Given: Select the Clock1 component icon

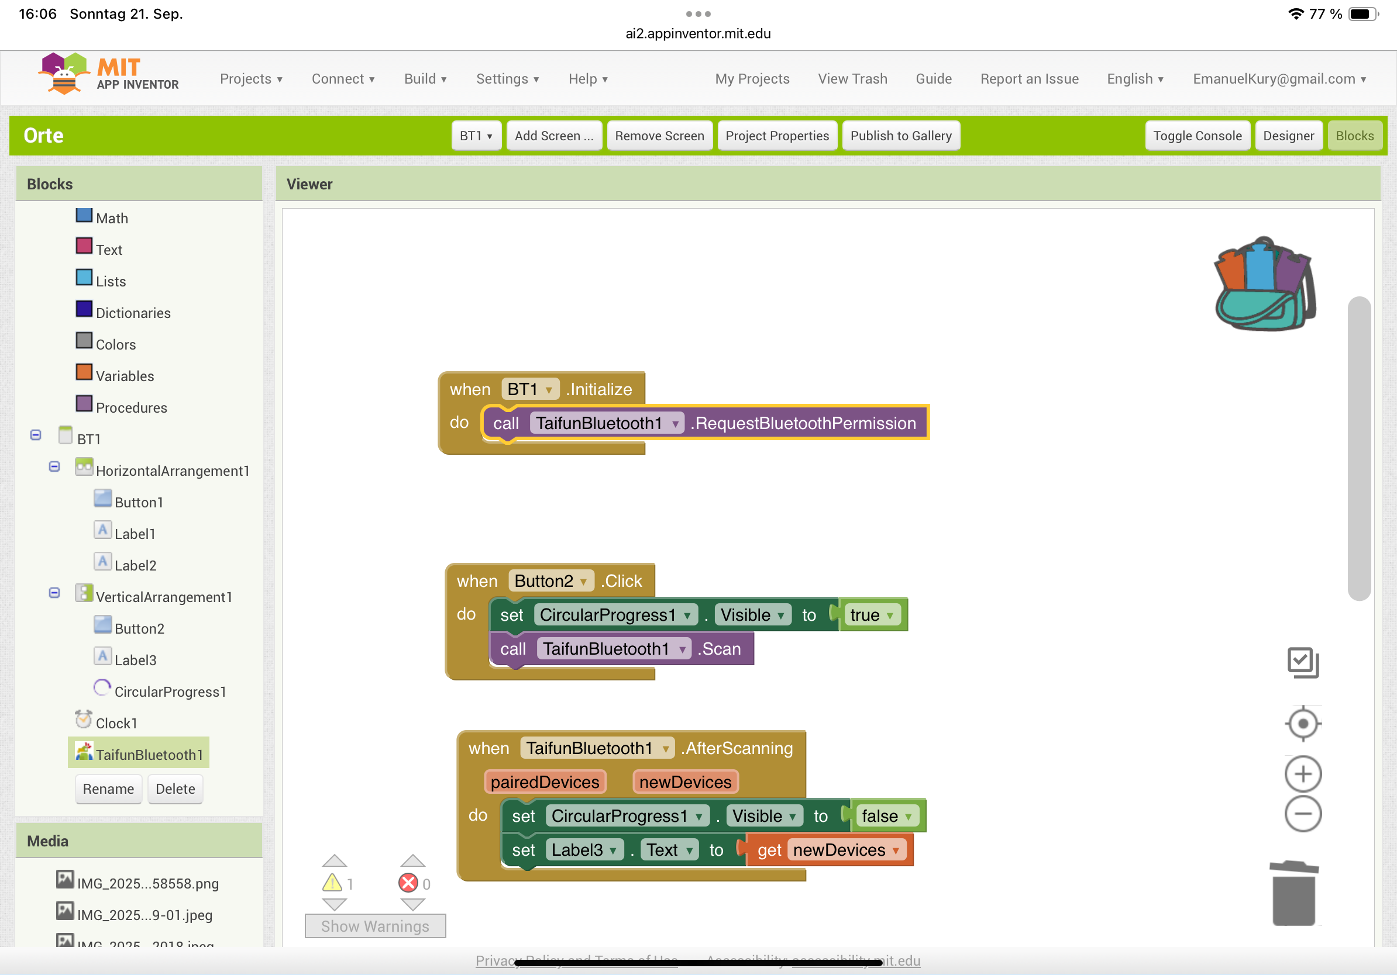Looking at the screenshot, I should 83,720.
